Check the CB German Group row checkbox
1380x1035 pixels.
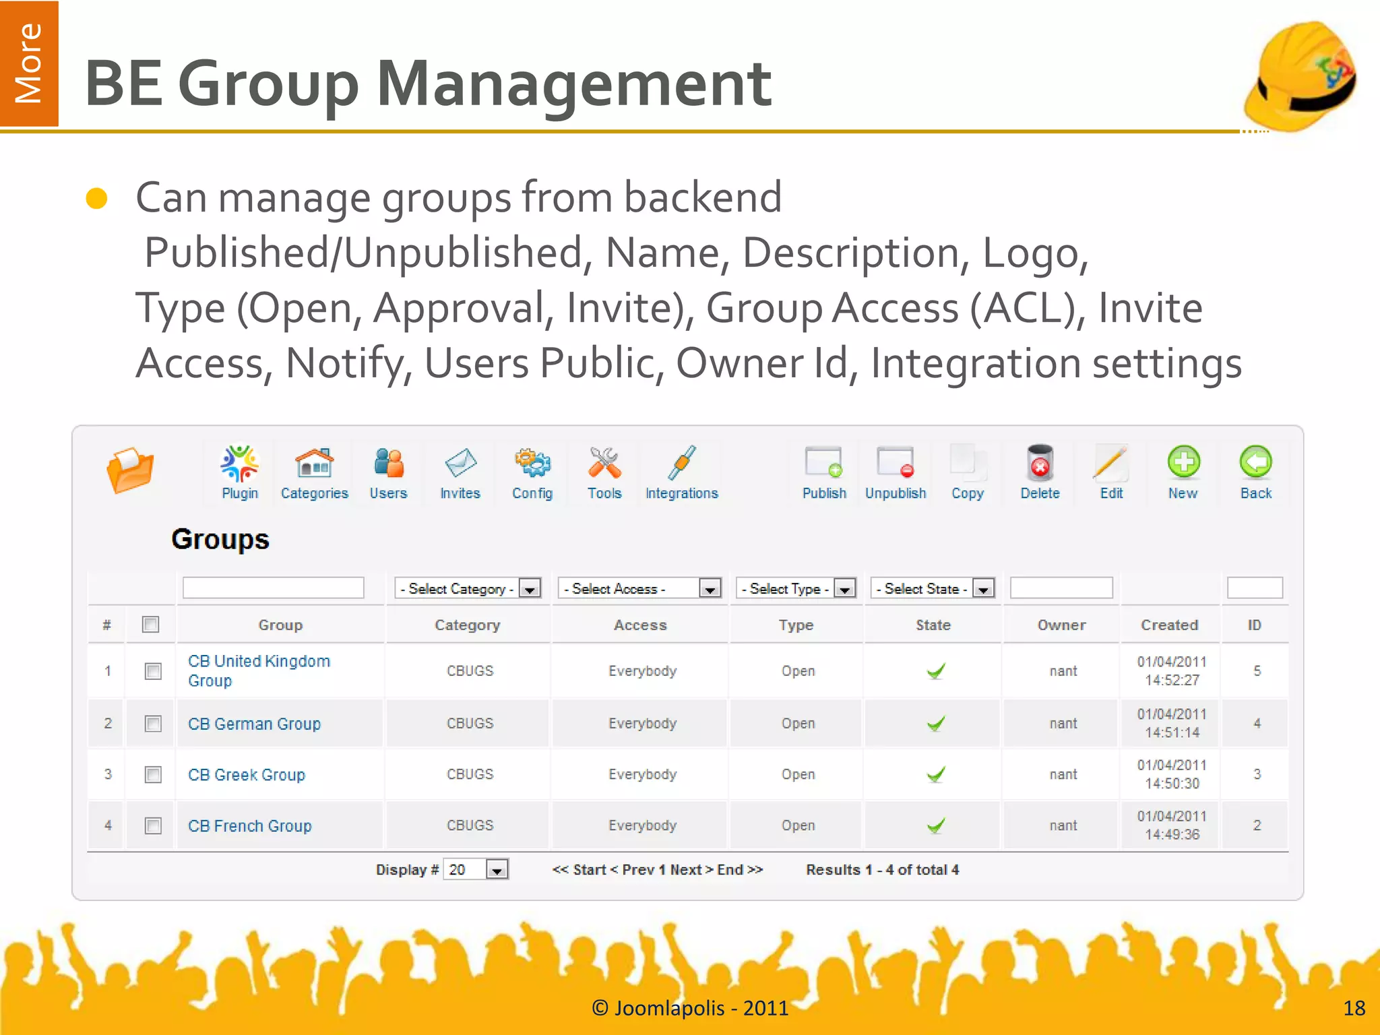click(x=154, y=724)
